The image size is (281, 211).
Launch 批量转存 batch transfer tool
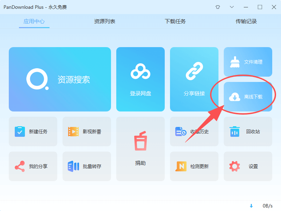pos(87,166)
